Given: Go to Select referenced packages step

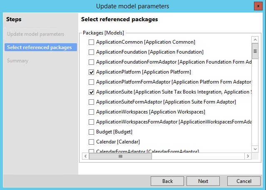Looking at the screenshot, I should click(x=40, y=47).
